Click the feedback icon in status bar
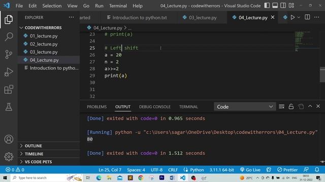 tap(306, 170)
